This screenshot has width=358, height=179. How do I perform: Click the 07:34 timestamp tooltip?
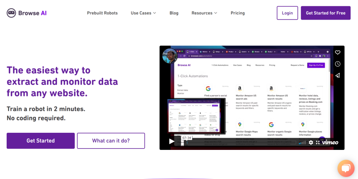pyautogui.click(x=187, y=138)
